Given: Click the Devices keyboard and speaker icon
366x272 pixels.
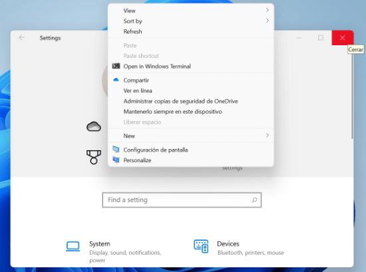Looking at the screenshot, I should click(201, 246).
